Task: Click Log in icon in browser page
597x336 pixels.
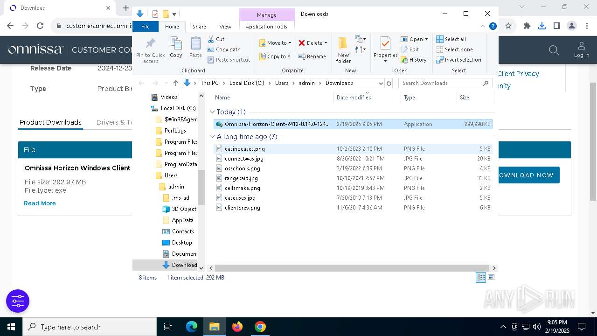Action: tap(582, 49)
